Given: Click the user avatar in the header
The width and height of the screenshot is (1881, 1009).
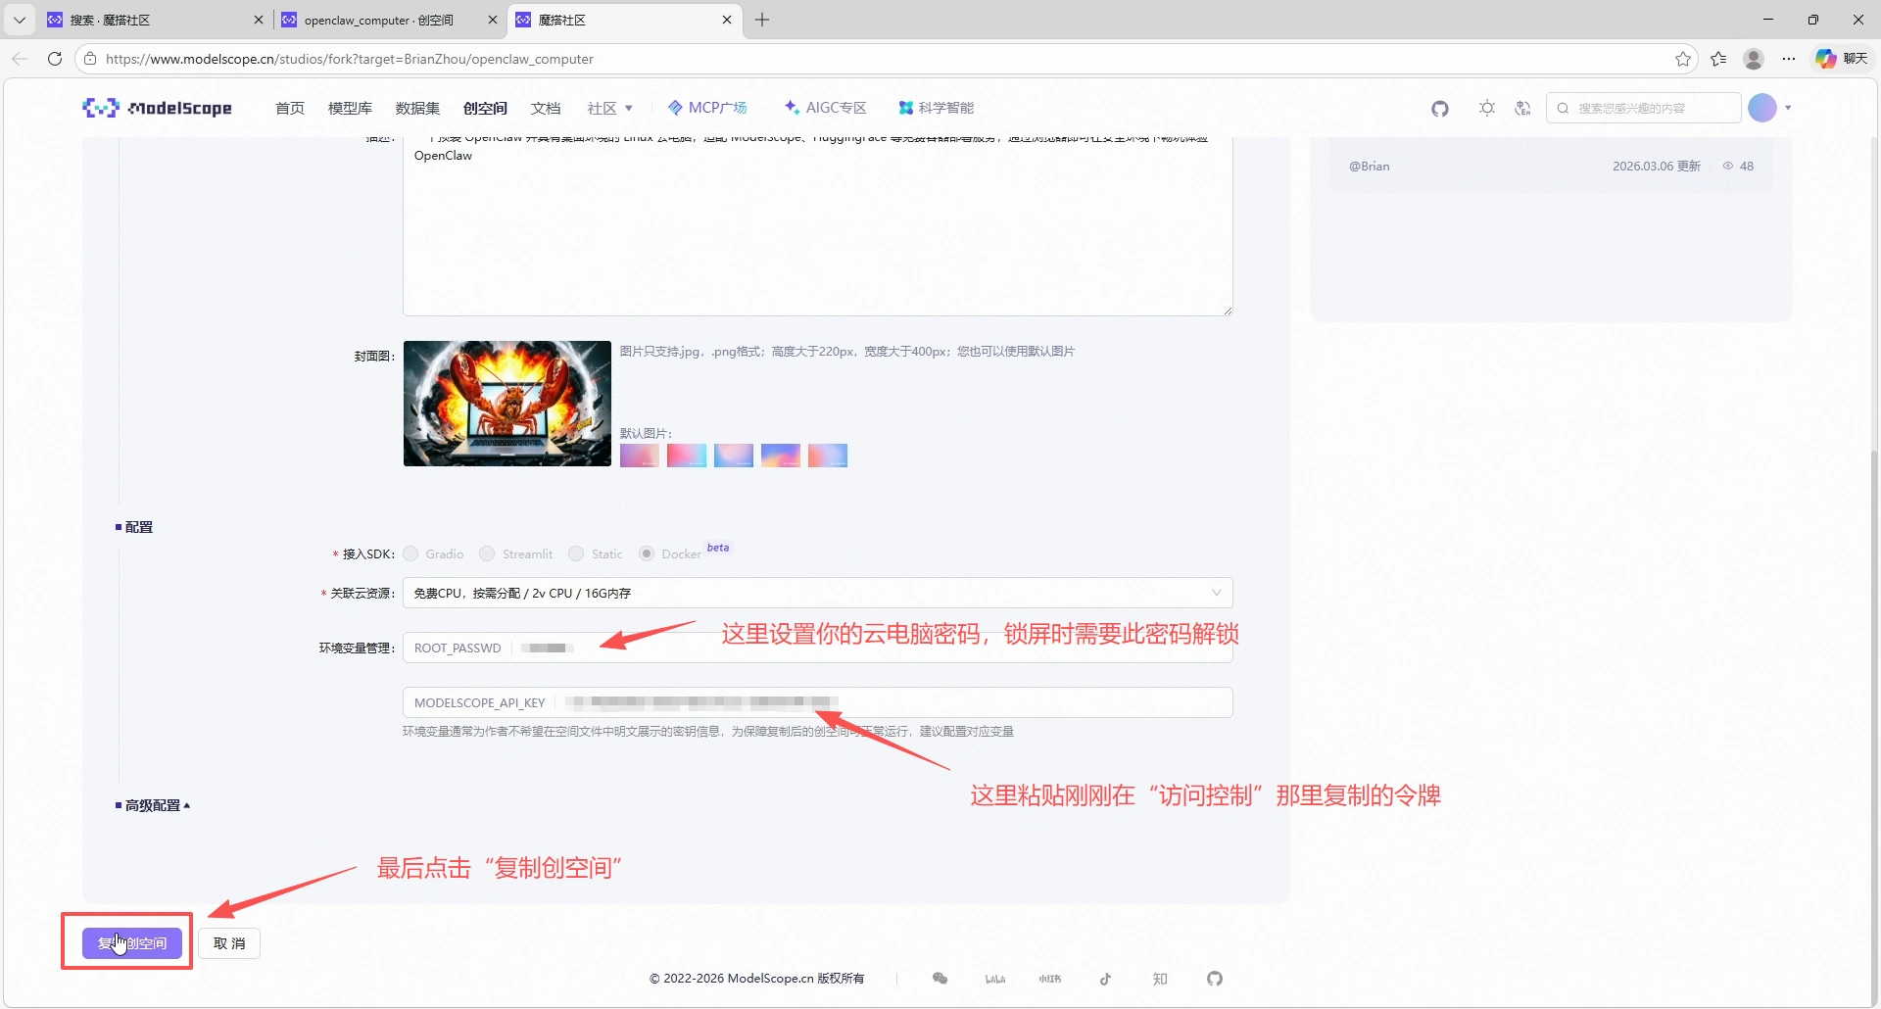Looking at the screenshot, I should 1761,108.
